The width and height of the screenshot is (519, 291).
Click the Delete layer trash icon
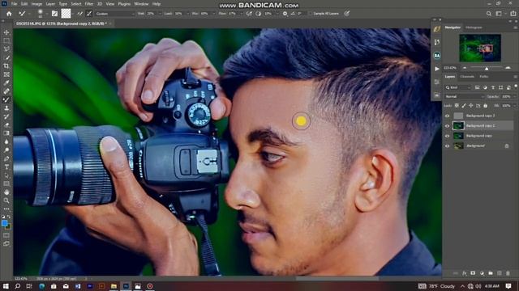pyautogui.click(x=508, y=273)
